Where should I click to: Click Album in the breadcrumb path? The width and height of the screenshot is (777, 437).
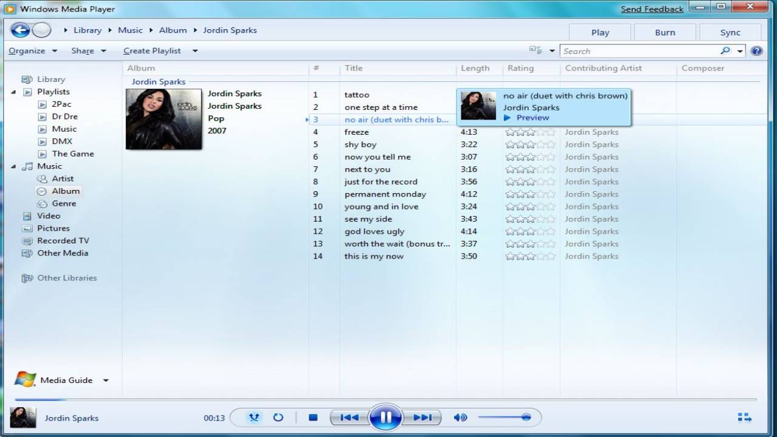click(x=173, y=30)
